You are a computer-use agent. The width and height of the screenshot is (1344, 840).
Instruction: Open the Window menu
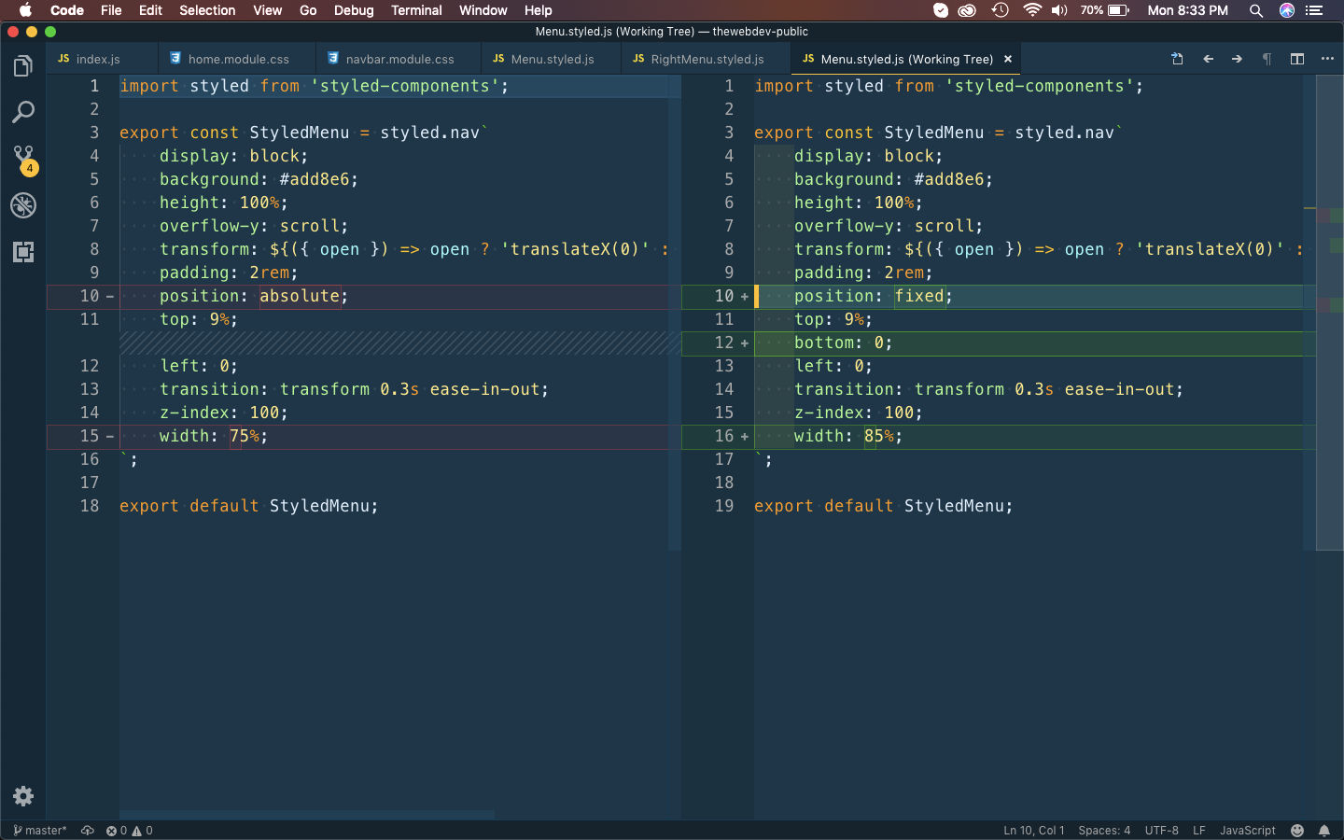click(483, 10)
